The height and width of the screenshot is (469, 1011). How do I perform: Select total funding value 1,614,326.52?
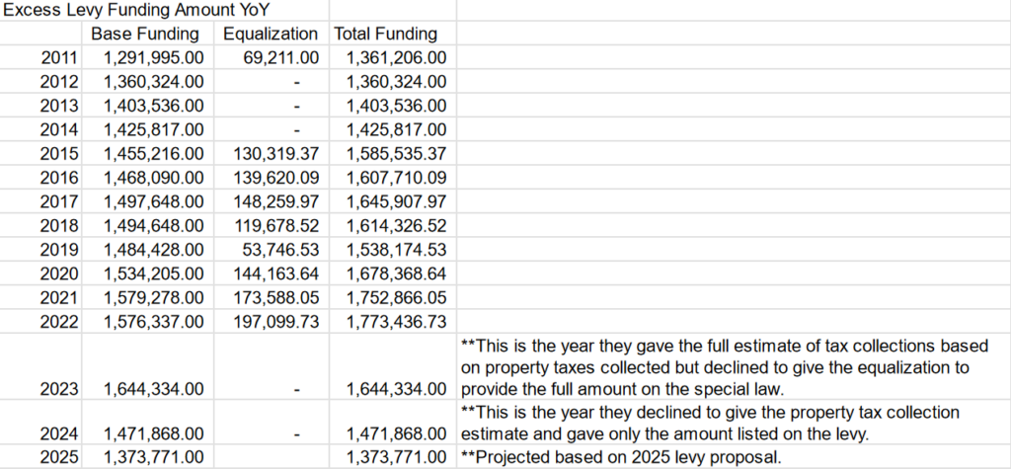coord(397,226)
